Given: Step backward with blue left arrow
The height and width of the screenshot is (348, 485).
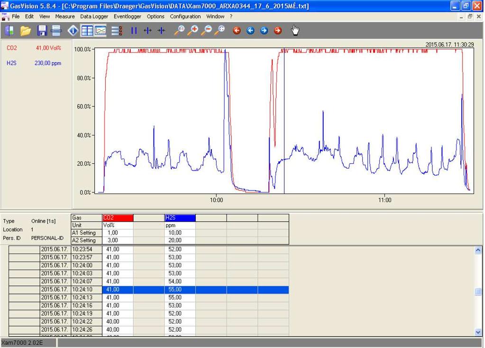Looking at the screenshot, I should [x=250, y=30].
